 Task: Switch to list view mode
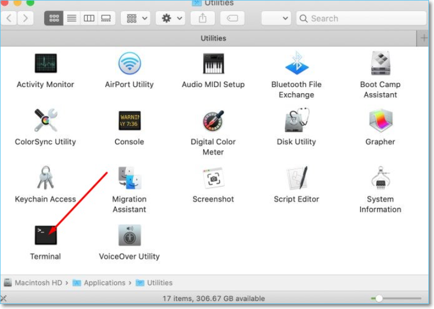point(72,18)
